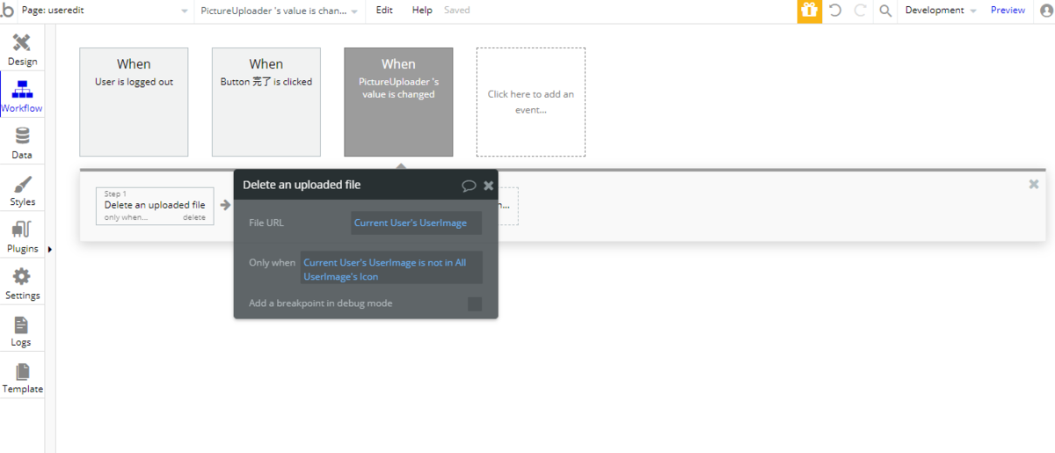Close the Delete an uploaded file dialog
The width and height of the screenshot is (1055, 453).
tap(489, 186)
